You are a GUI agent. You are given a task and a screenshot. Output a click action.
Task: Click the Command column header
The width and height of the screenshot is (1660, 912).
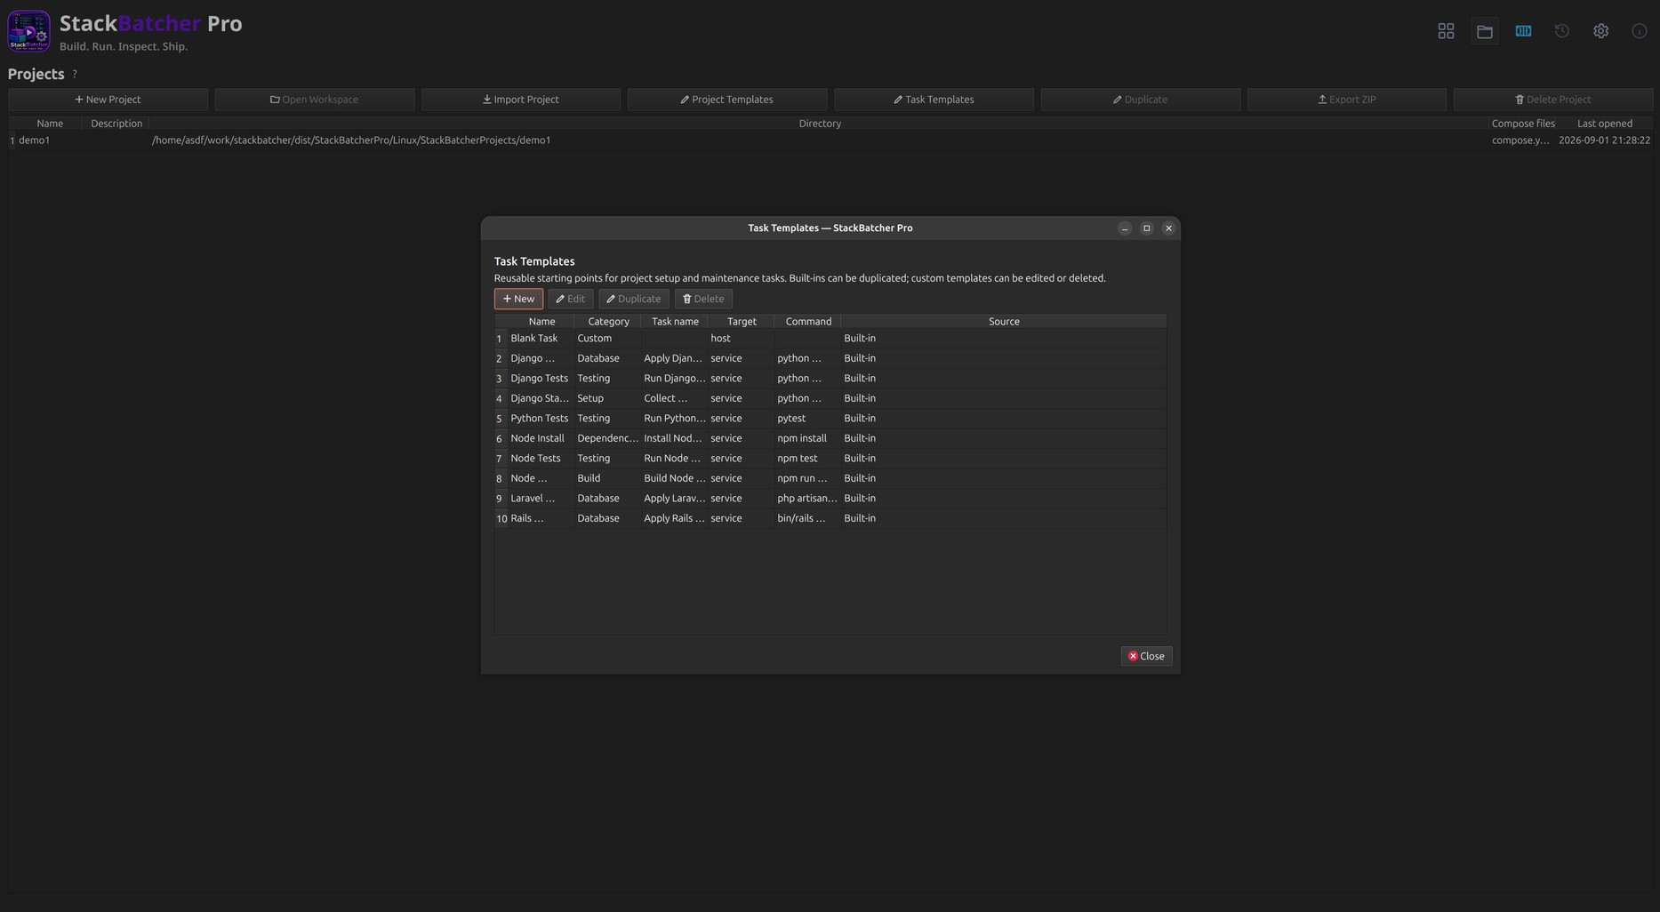(x=808, y=321)
